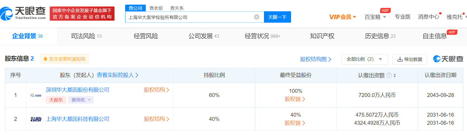The image size is (467, 135).
Task: Open 查看实际控股人 link in table header
Action: 117,75
